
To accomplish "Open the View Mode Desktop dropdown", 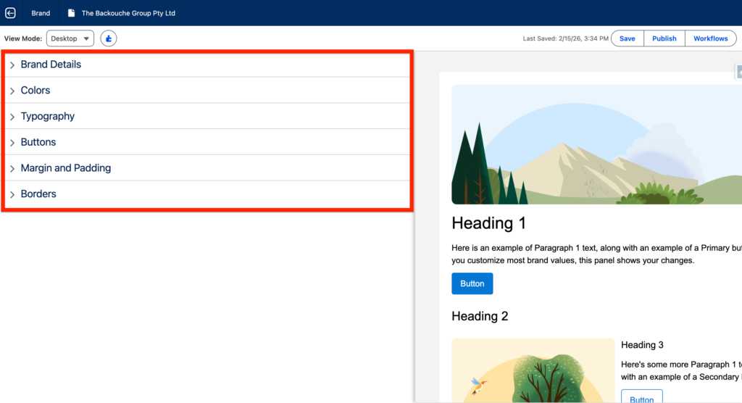I will pos(70,38).
